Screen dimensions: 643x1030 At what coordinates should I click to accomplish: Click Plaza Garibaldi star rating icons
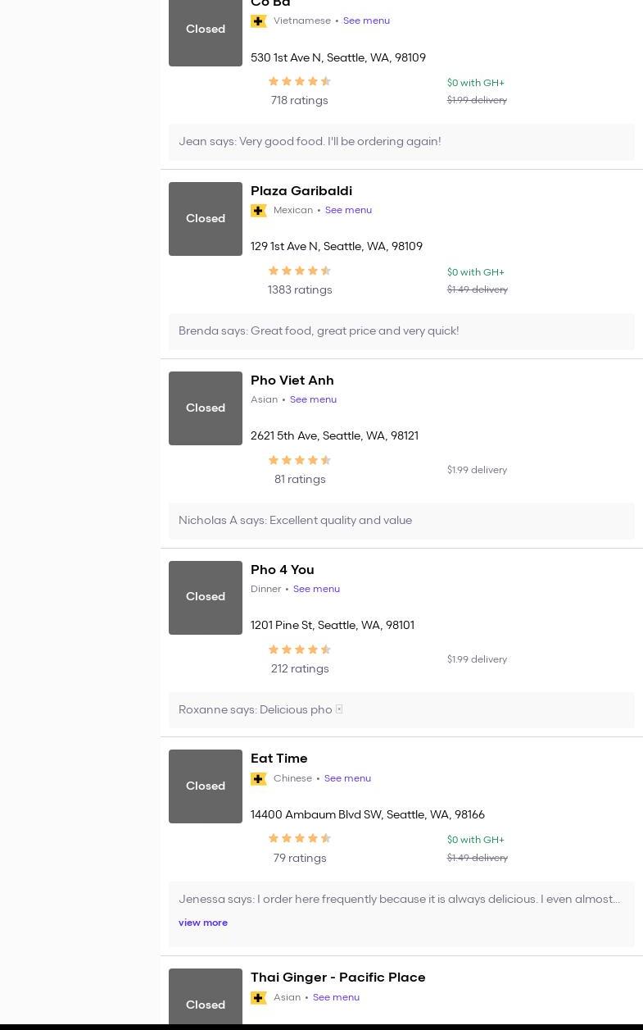(300, 271)
